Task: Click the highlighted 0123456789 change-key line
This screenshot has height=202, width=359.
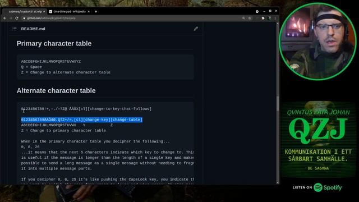Action: click(x=82, y=120)
